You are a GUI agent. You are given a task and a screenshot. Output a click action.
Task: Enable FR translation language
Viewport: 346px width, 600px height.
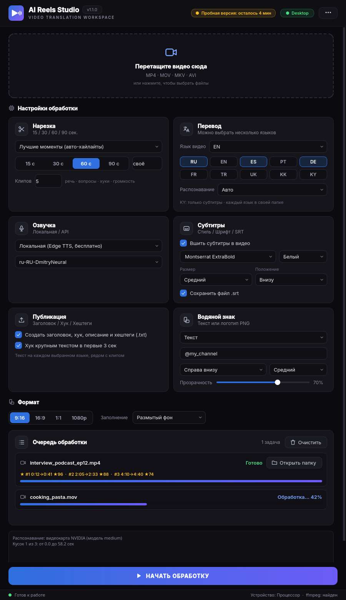pos(194,175)
